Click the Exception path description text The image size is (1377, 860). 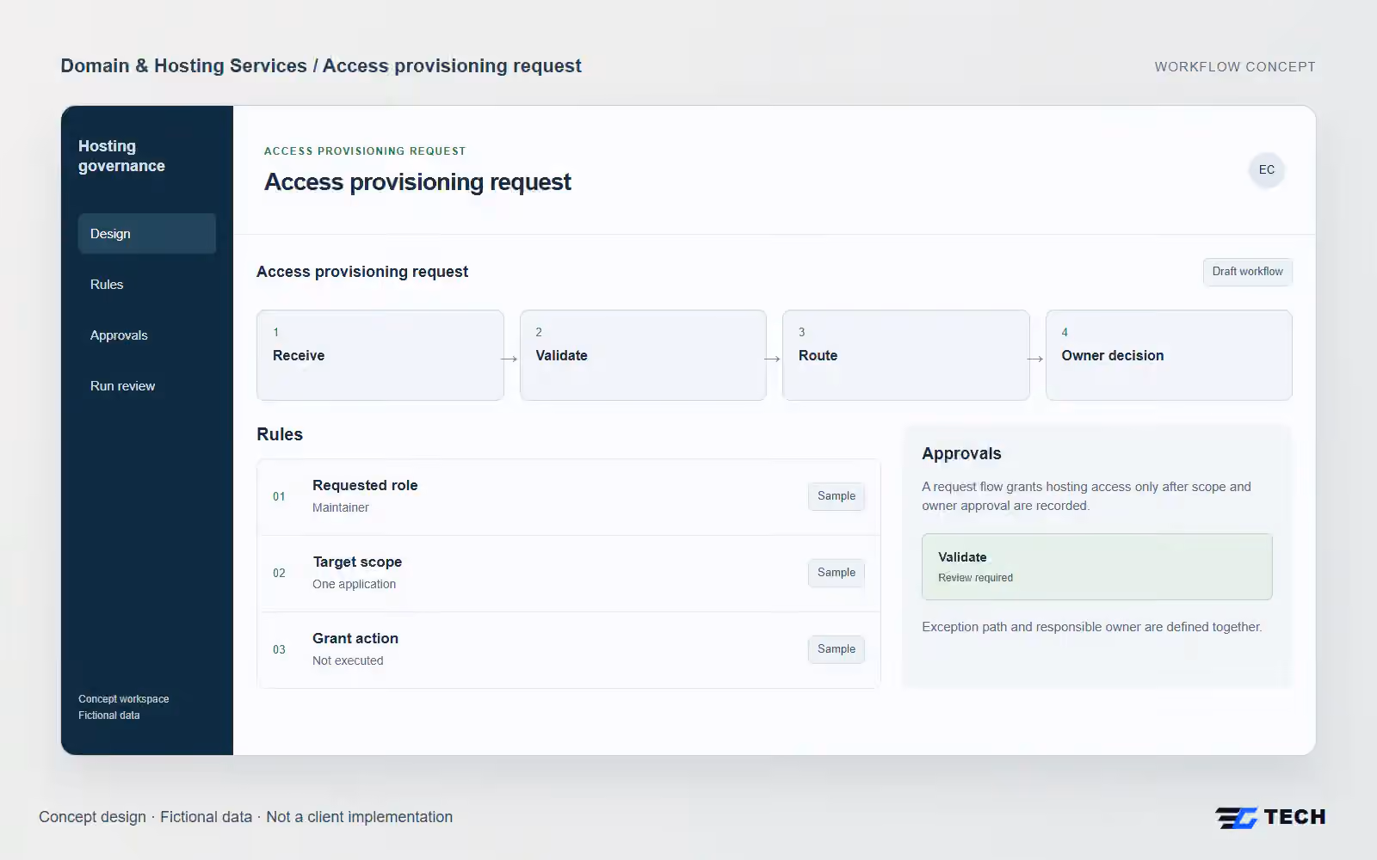[x=1091, y=627]
